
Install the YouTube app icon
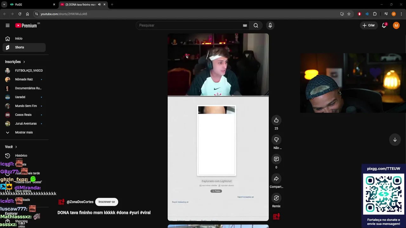pos(342,14)
